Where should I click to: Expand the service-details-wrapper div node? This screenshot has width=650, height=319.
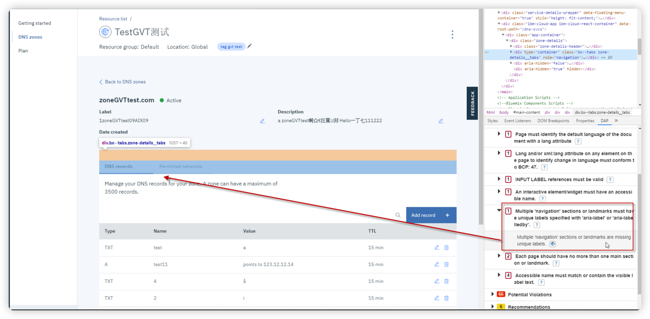499,13
